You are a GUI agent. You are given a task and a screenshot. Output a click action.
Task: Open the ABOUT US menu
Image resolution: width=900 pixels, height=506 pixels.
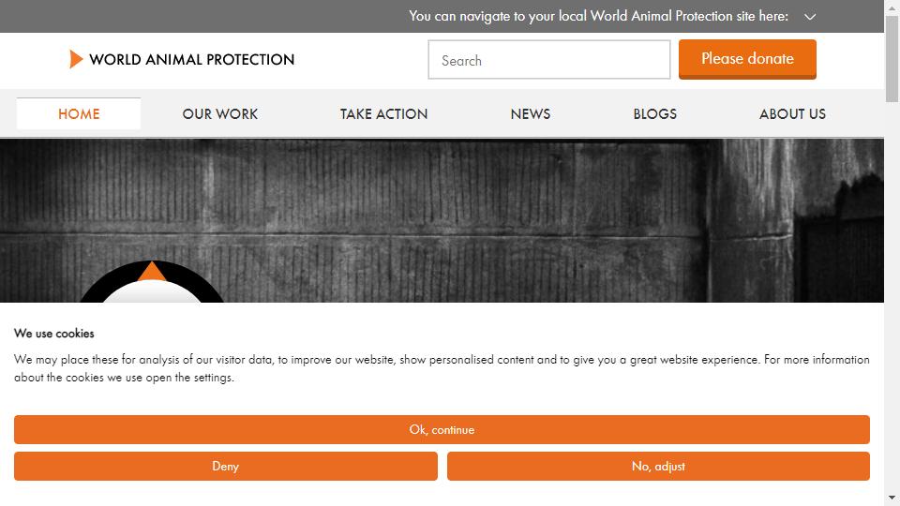792,114
